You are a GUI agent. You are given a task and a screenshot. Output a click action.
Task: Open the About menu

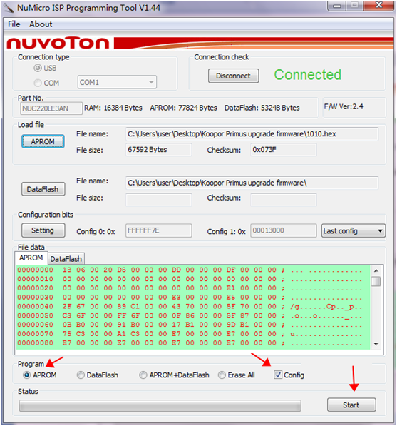[x=41, y=24]
